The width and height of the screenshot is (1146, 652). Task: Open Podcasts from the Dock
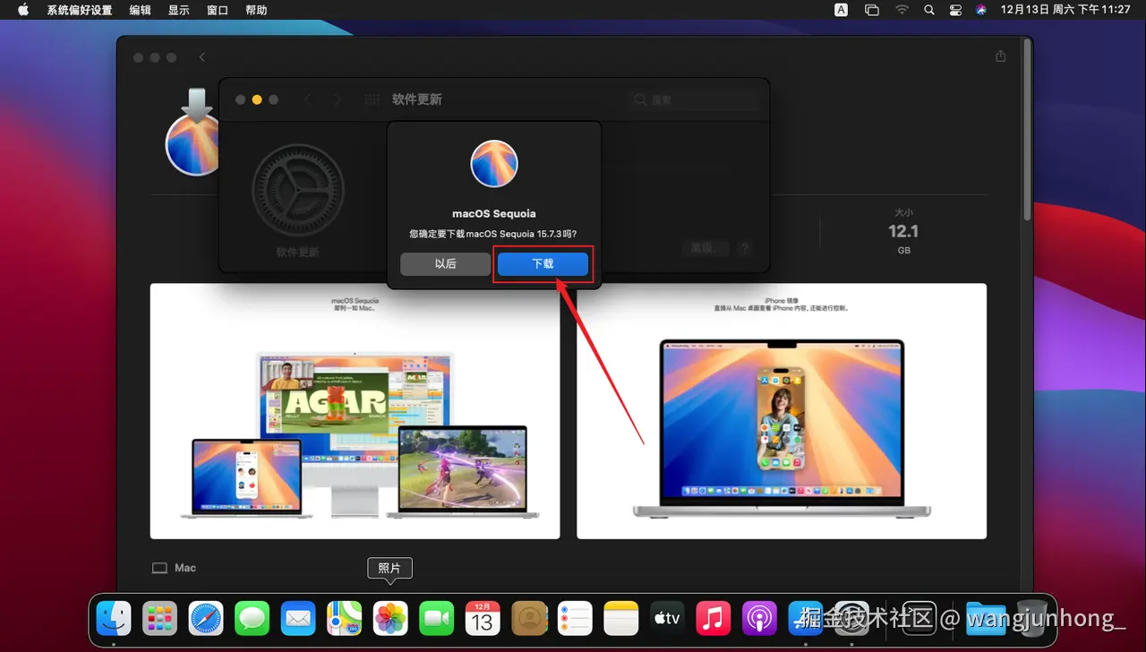pos(759,618)
